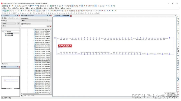Click the Zoom in magnifier icon

pyautogui.click(x=55, y=6)
